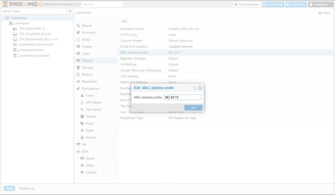Click the search box in the header
Screen dimensions: 335x195
click(x=102, y=5)
